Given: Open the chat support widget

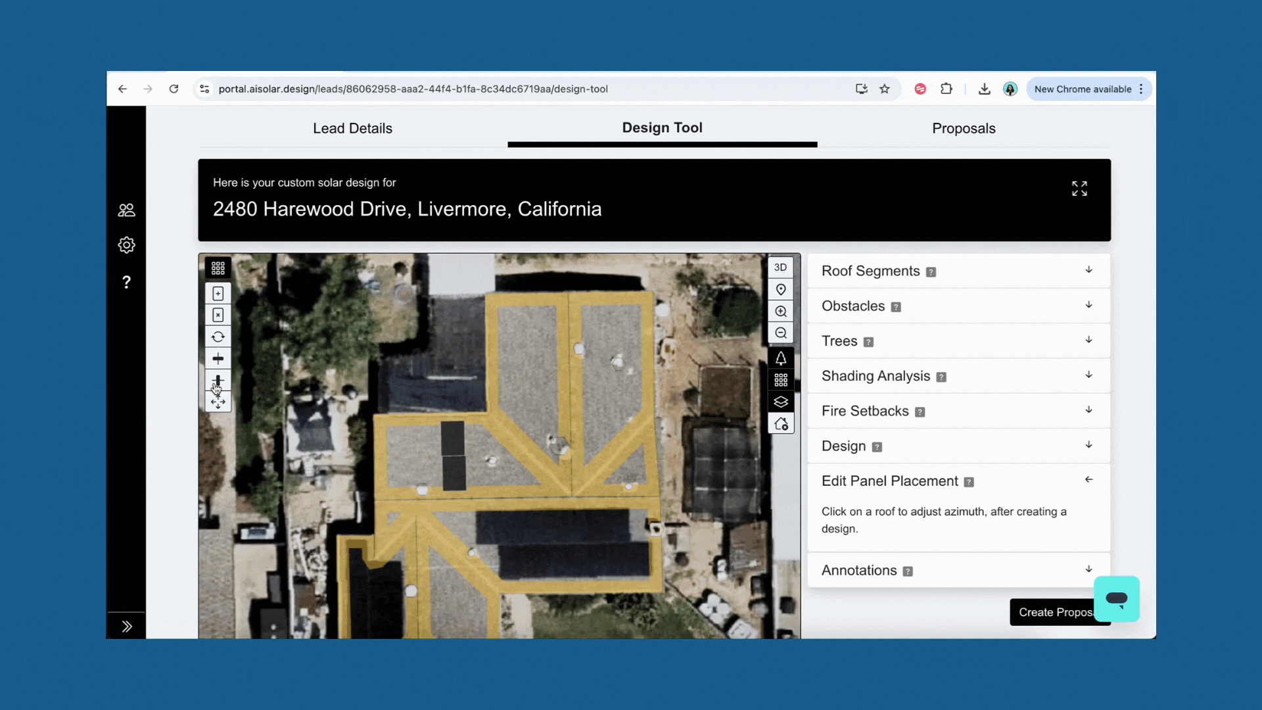Looking at the screenshot, I should [1117, 599].
